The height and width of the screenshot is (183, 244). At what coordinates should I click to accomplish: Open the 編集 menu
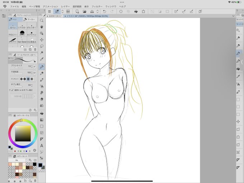[24, 6]
